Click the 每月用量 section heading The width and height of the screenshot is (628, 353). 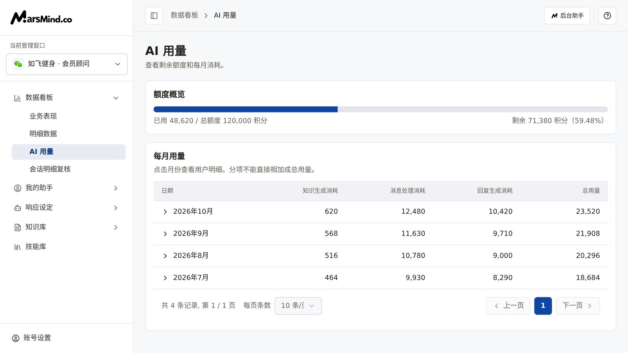(169, 156)
